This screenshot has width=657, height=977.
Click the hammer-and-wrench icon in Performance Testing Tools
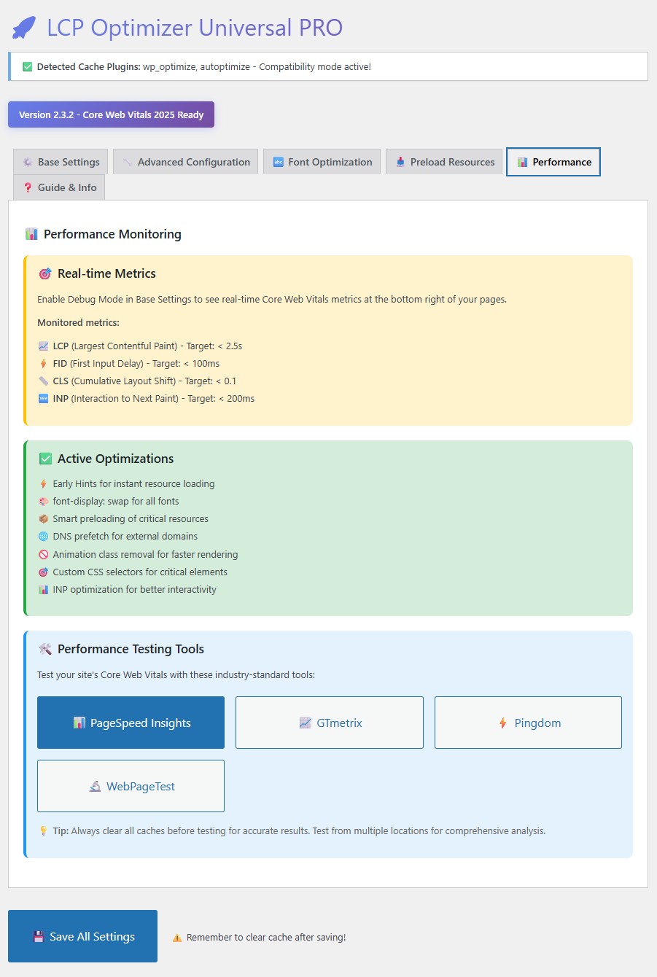point(46,648)
